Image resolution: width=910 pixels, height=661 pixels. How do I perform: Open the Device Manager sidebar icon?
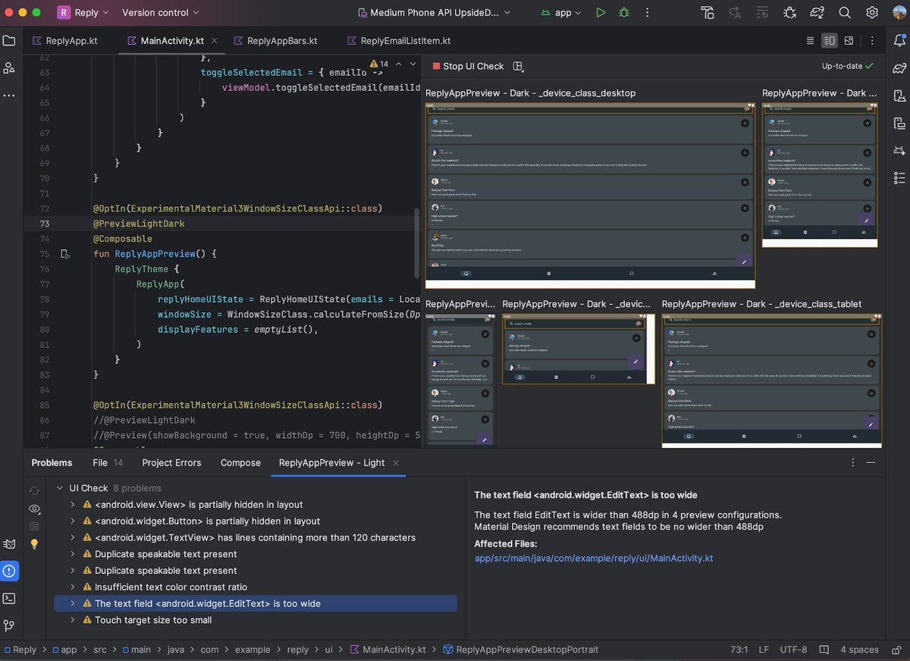[x=899, y=96]
